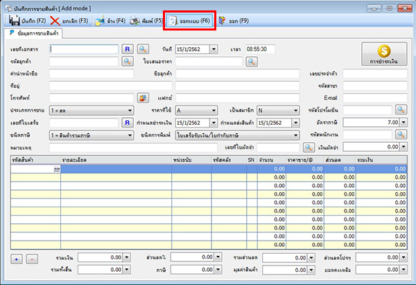Click the E-mail input field
This screenshot has width=416, height=285.
(375, 98)
